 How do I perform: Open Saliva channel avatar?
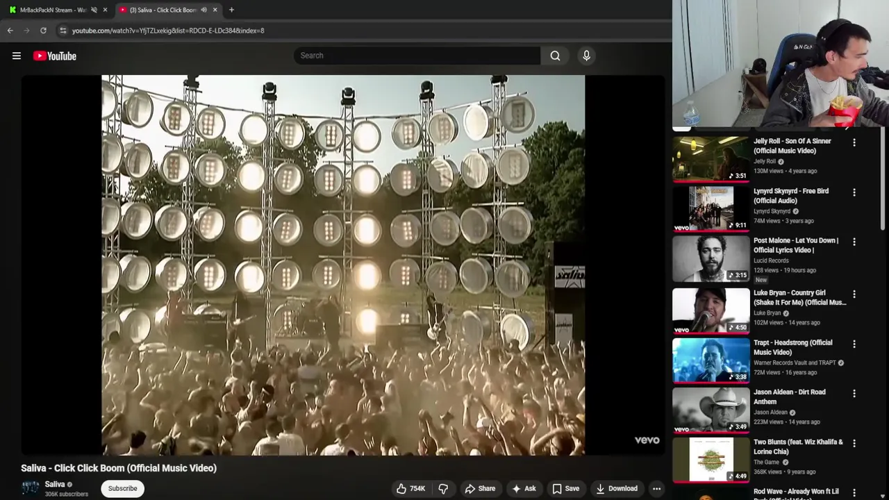[31, 488]
